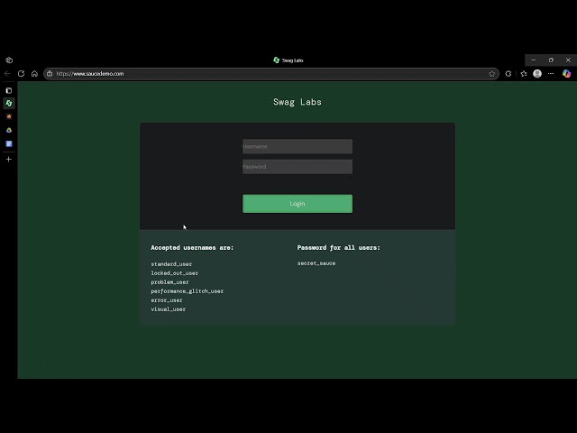Switch to the blue document sidebar tab
Image resolution: width=577 pixels, height=433 pixels.
(x=9, y=144)
